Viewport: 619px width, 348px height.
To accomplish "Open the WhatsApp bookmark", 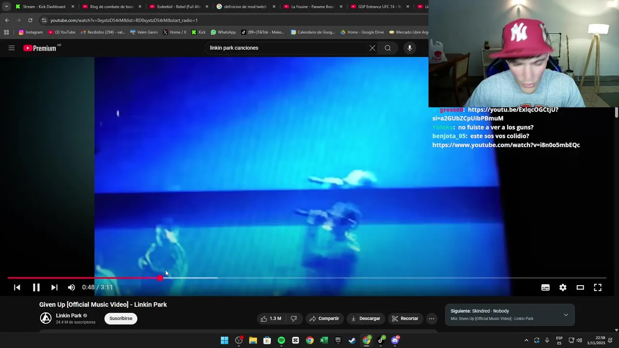I will click(x=223, y=32).
